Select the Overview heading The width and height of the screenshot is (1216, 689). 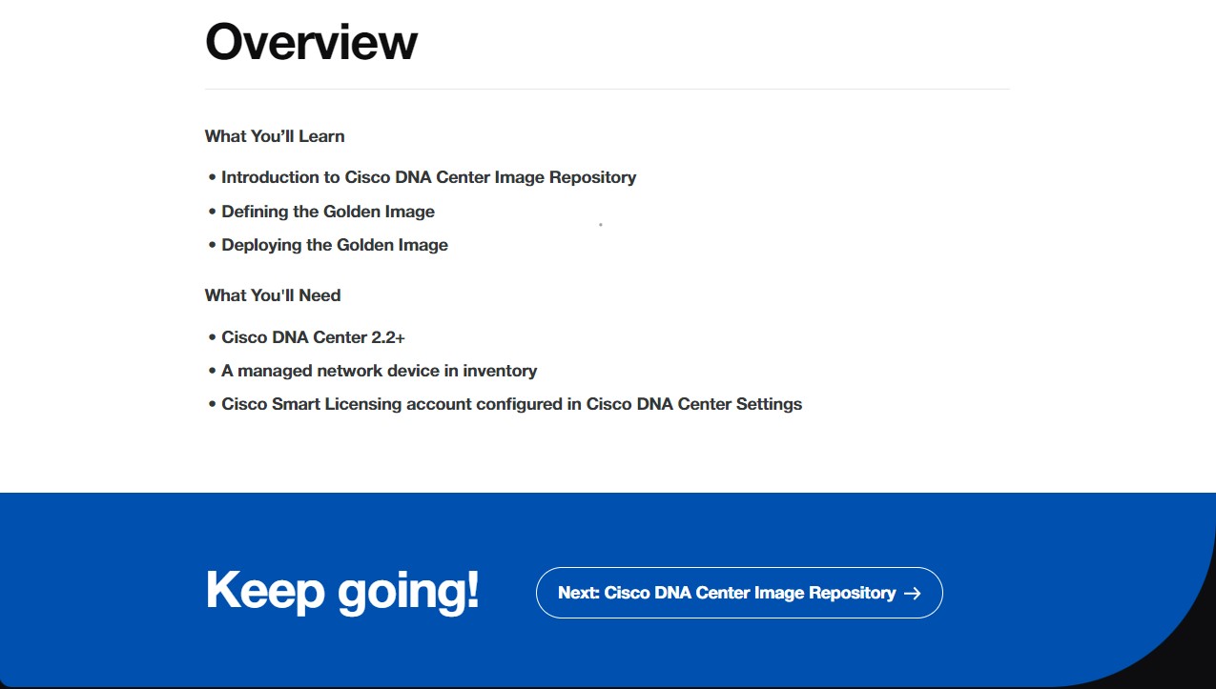[x=312, y=41]
